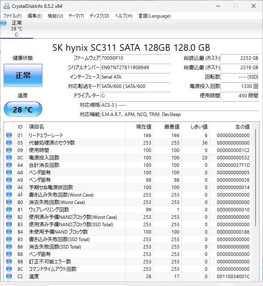Click the 項目名 column header
The height and width of the screenshot is (286, 263).
point(76,127)
